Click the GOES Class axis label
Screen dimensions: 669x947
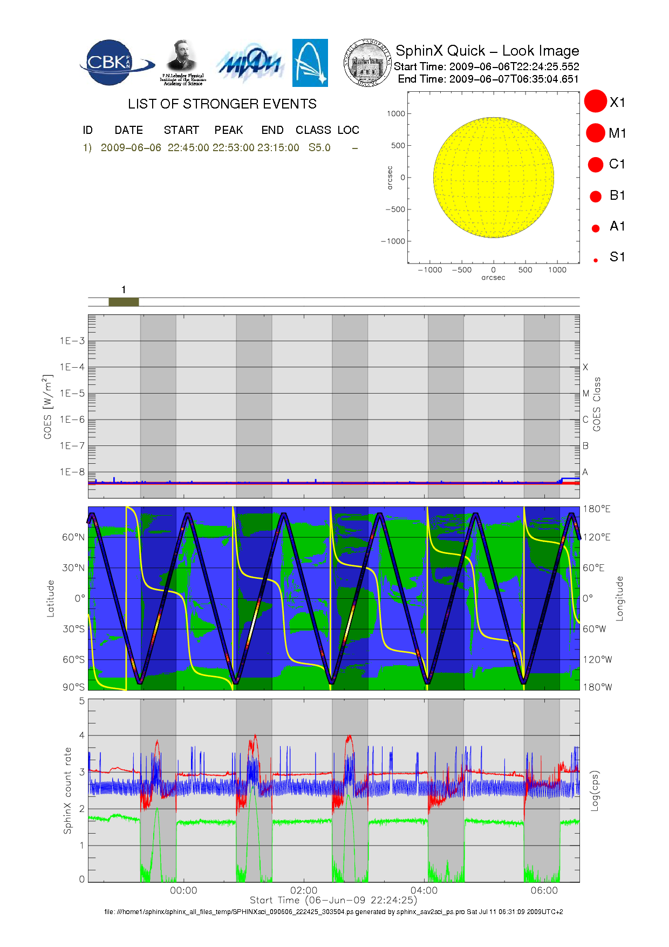597,404
